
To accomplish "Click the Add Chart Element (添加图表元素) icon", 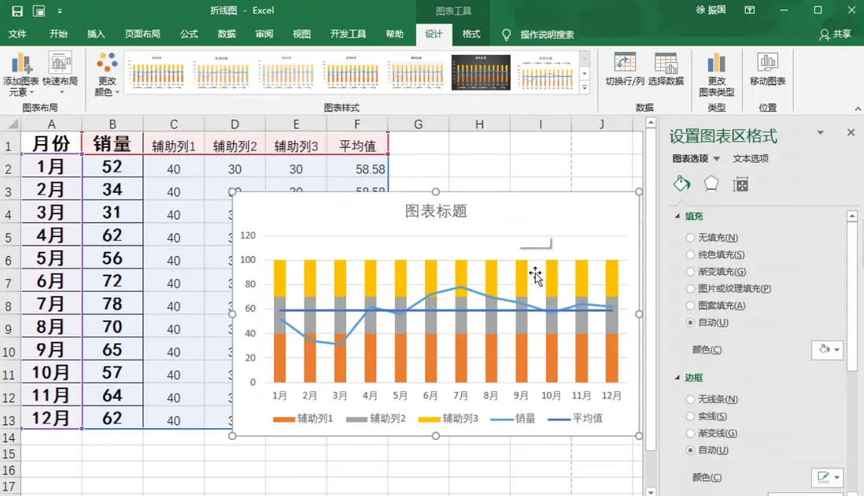I will pyautogui.click(x=20, y=65).
